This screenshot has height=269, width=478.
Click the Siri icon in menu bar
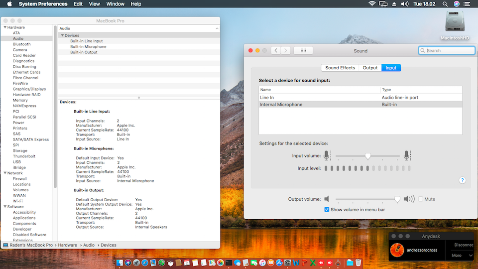tap(457, 4)
